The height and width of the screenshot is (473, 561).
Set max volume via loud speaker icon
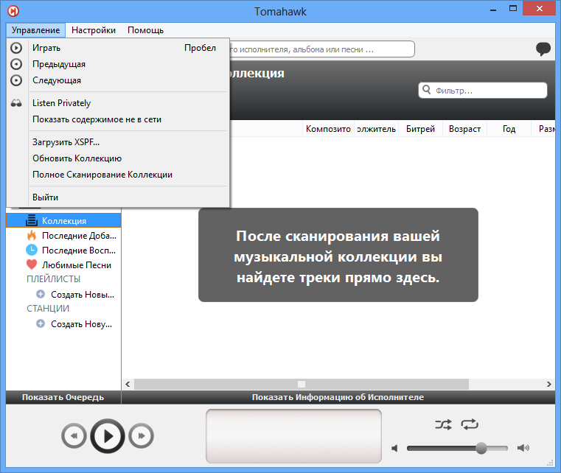(x=523, y=448)
